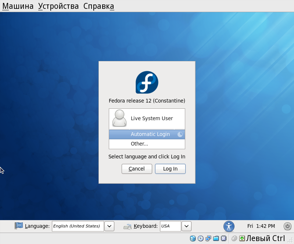Choose the Automatic Login entry
Image resolution: width=294 pixels, height=244 pixels.
coord(147,134)
